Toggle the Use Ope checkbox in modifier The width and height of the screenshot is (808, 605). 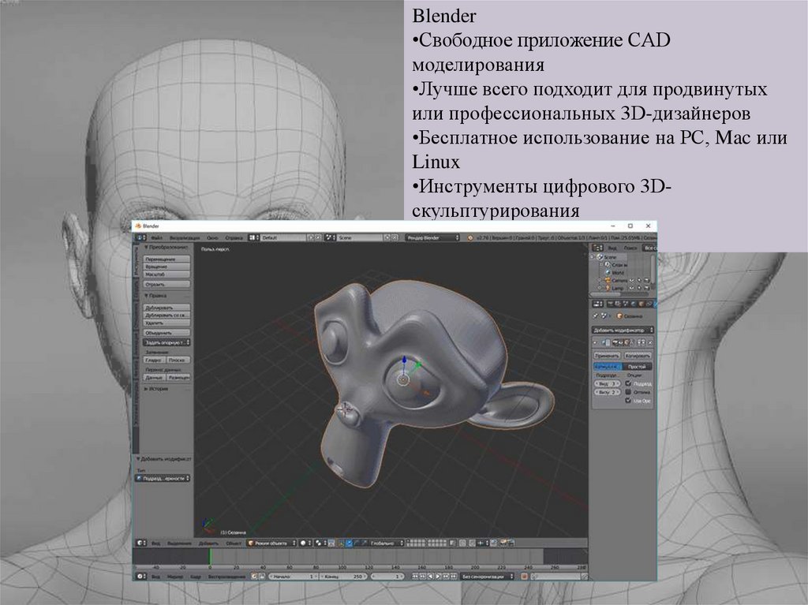628,401
